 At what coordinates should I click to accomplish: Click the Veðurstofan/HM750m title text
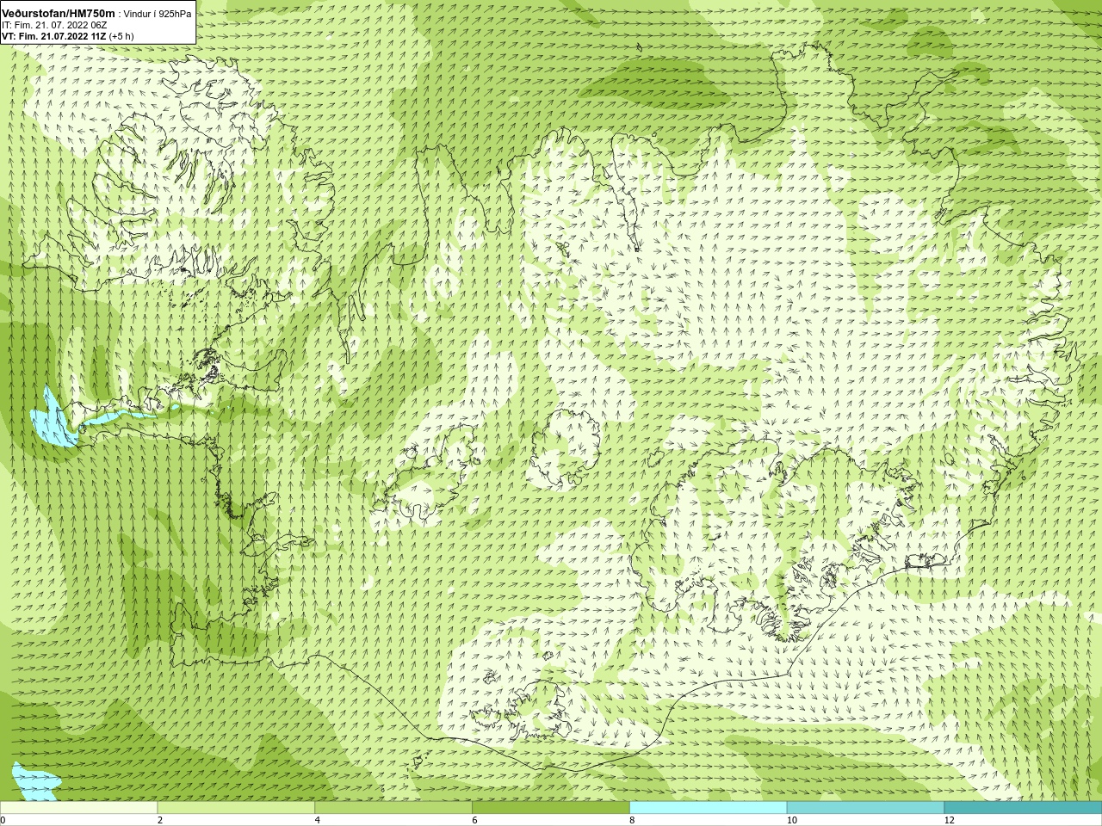pos(59,13)
